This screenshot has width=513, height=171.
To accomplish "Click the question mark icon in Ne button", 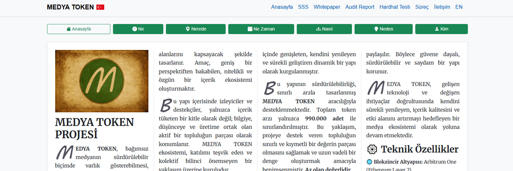I will [x=135, y=29].
